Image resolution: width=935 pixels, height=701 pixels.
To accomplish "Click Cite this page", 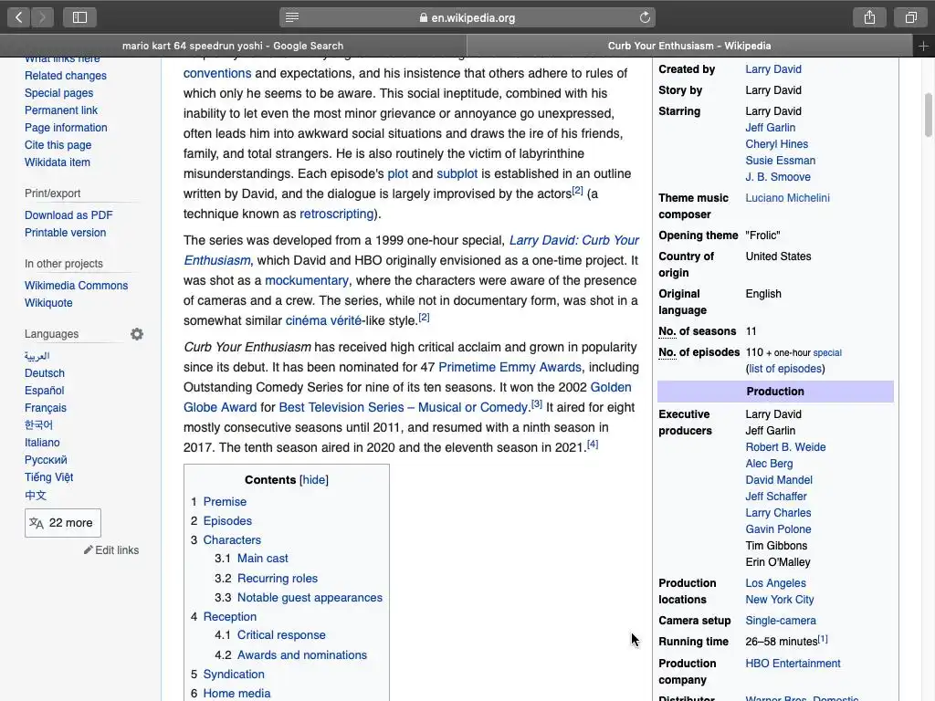I will (x=58, y=145).
